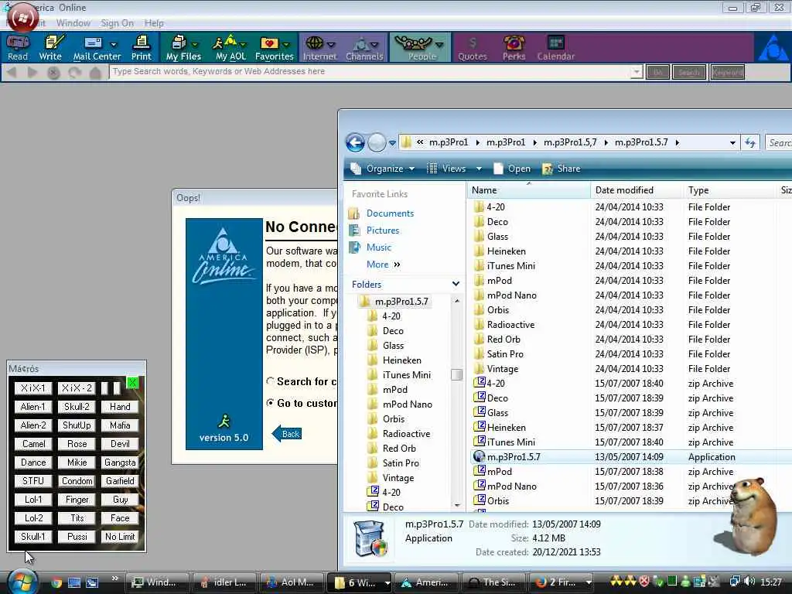Click the Print icon in AOL toolbar
Viewport: 792px width, 594px height.
(142, 47)
